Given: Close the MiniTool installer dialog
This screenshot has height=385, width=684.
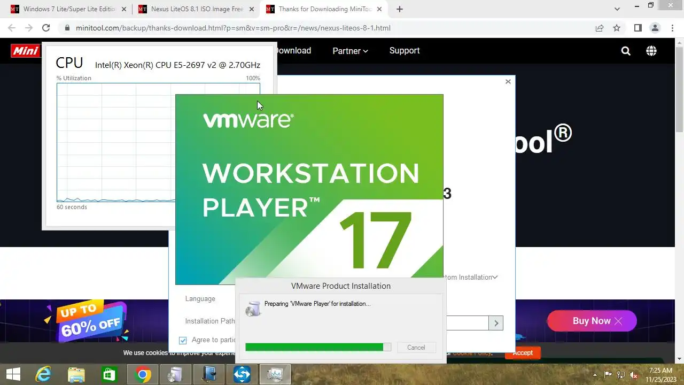Looking at the screenshot, I should point(508,82).
